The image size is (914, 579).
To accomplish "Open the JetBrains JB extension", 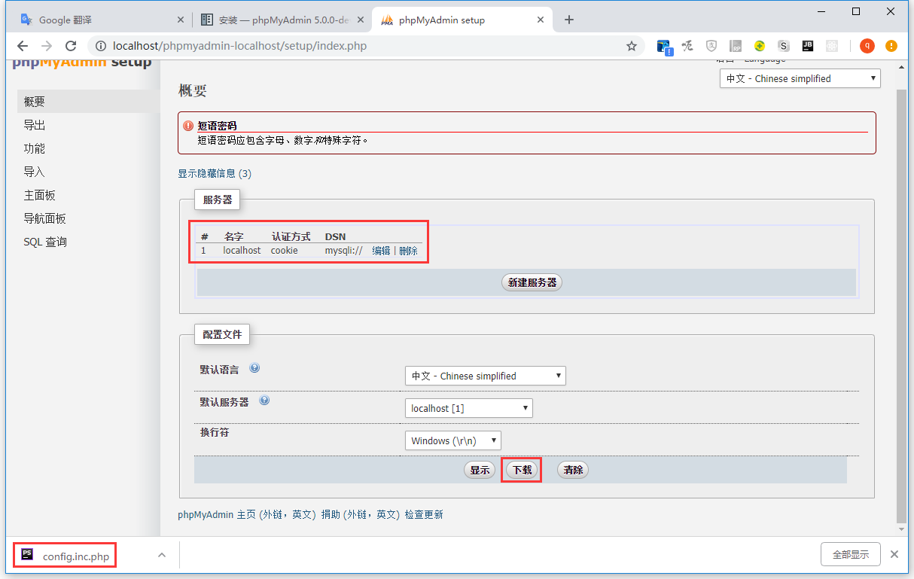I will pos(808,46).
